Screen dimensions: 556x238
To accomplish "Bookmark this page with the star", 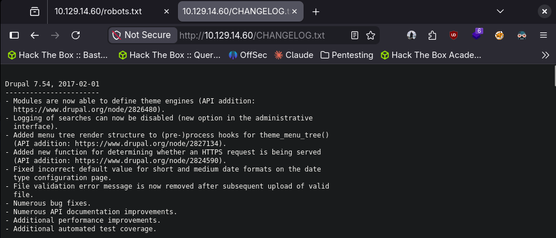I will 371,35.
